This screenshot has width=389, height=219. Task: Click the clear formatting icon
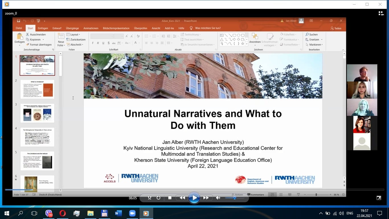coord(138,36)
